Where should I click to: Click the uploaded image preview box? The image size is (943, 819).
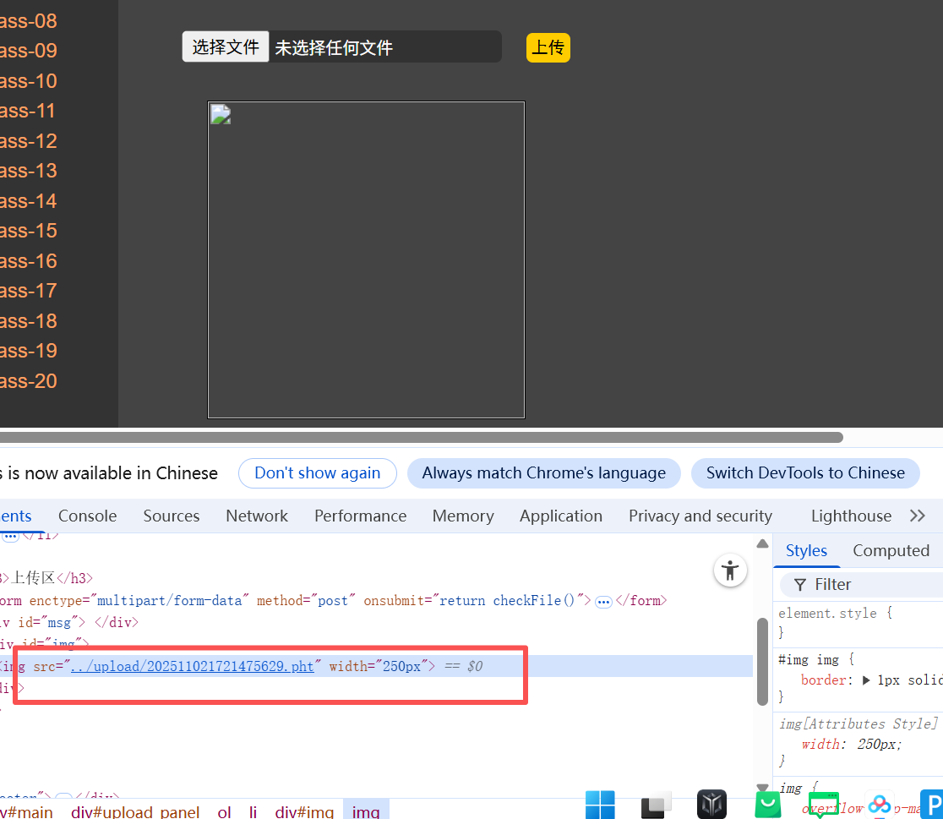pos(366,259)
